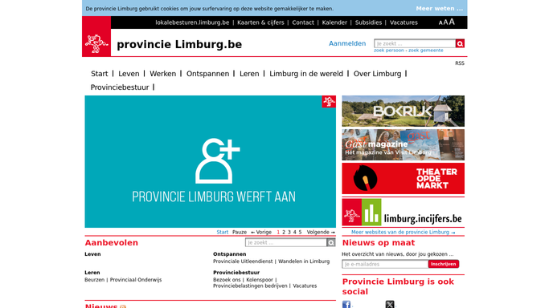Open the Bokrijk banner
This screenshot has width=549, height=308.
point(404,111)
